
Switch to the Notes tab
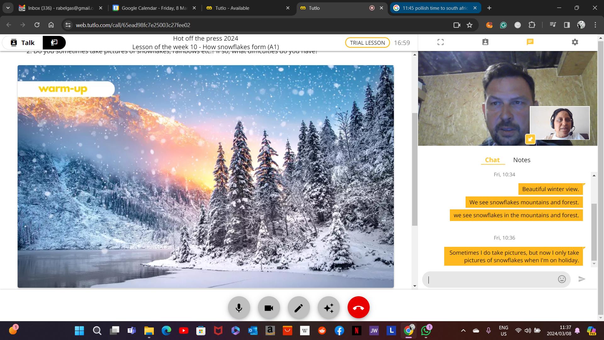522,160
